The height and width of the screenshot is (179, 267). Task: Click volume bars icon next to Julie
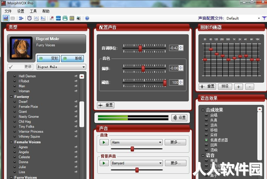(x=76, y=167)
